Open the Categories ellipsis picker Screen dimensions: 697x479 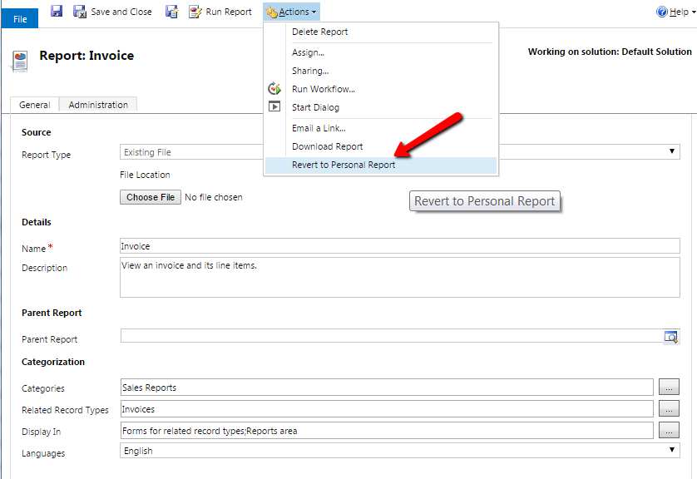tap(669, 388)
